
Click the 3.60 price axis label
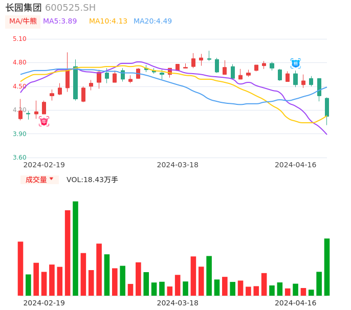pos(19,158)
